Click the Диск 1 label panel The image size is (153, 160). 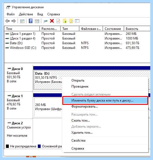pos(18,105)
